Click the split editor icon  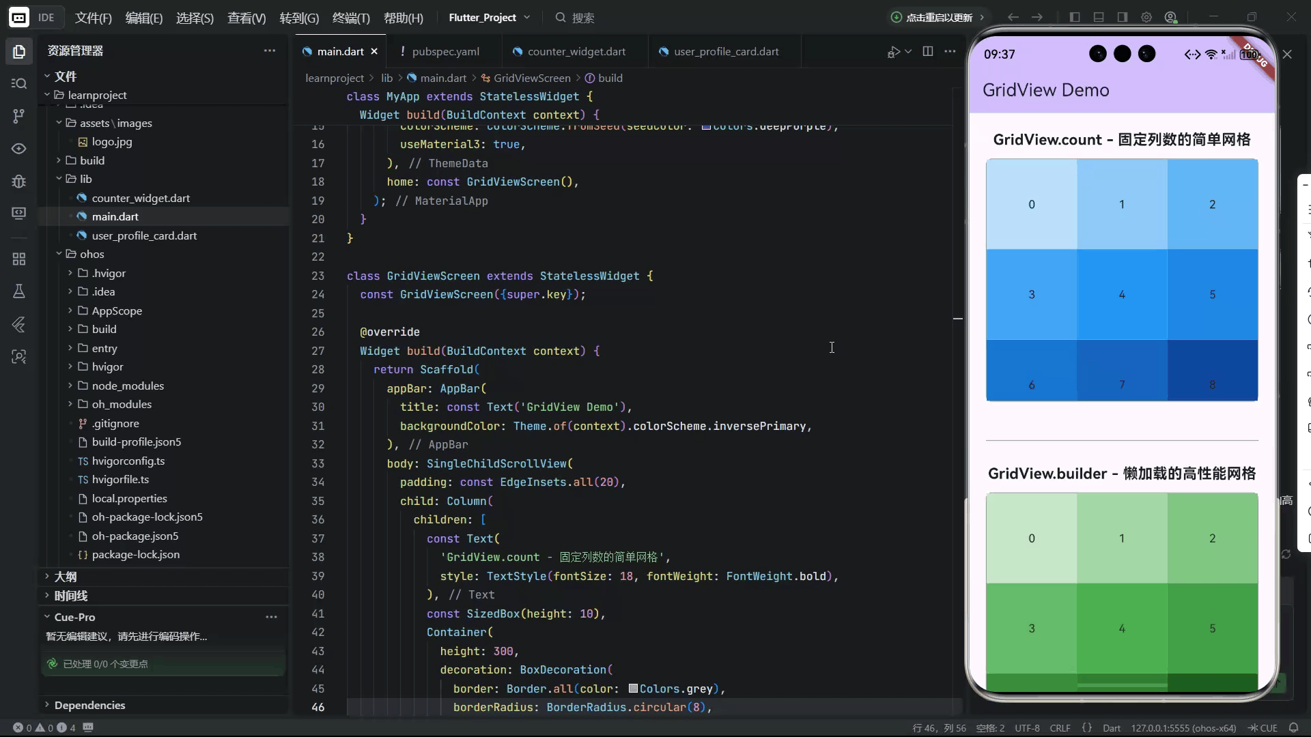coord(927,51)
